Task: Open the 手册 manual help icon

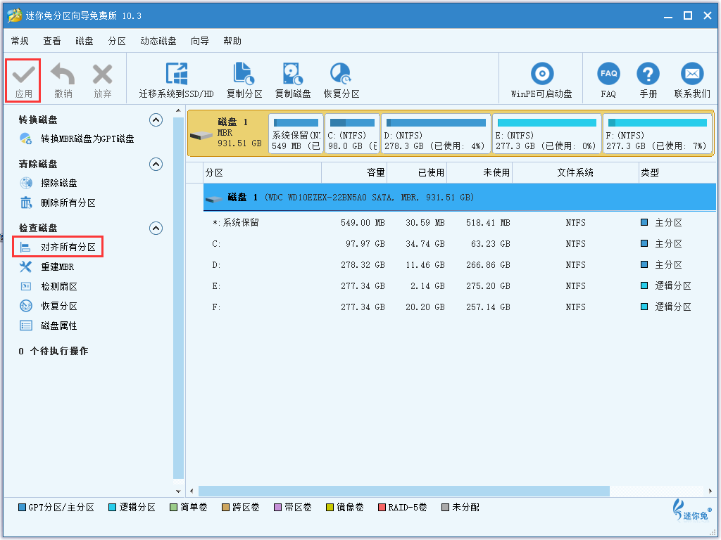Action: 648,73
